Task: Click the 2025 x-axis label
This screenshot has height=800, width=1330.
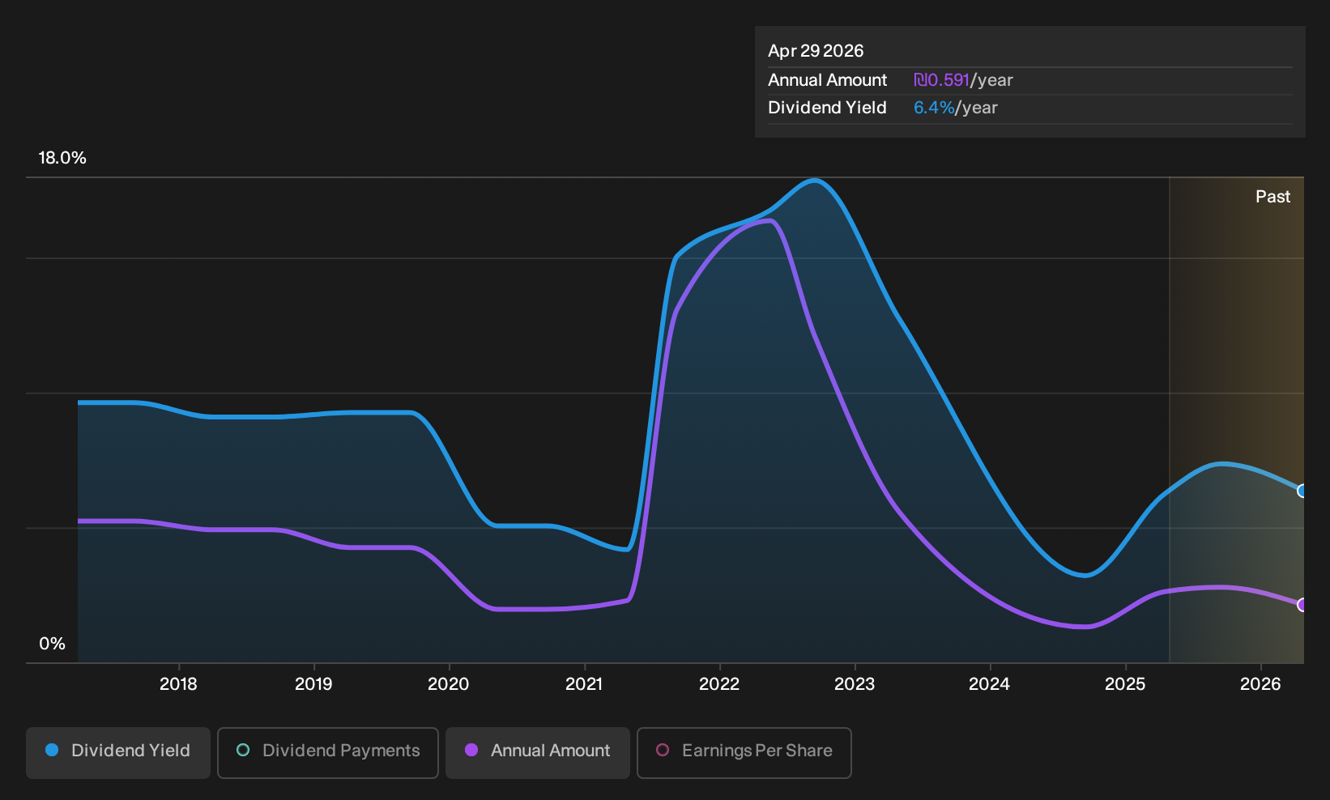Action: (x=1125, y=684)
